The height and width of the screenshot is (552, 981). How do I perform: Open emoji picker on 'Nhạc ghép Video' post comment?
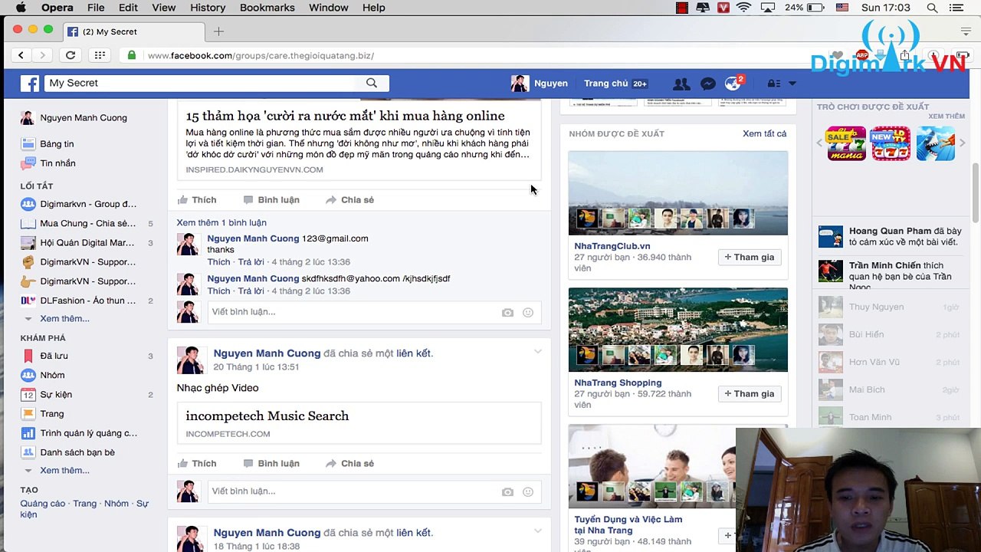pos(528,491)
